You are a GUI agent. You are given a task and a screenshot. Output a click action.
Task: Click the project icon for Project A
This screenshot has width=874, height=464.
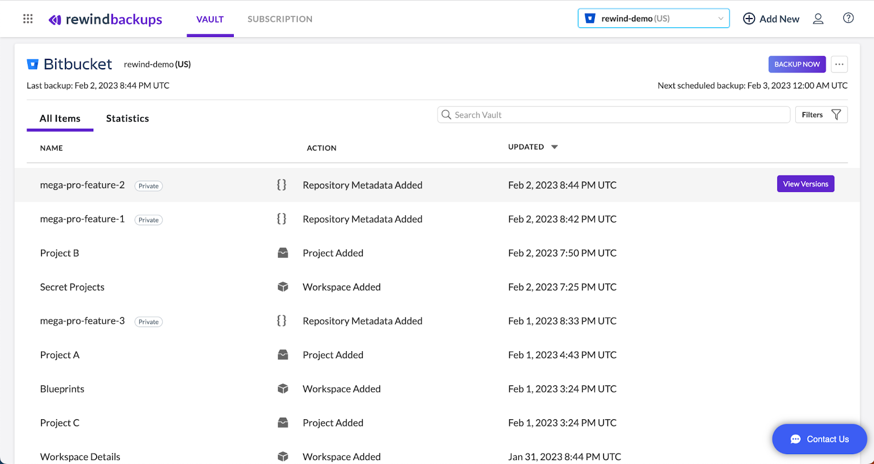coord(283,355)
